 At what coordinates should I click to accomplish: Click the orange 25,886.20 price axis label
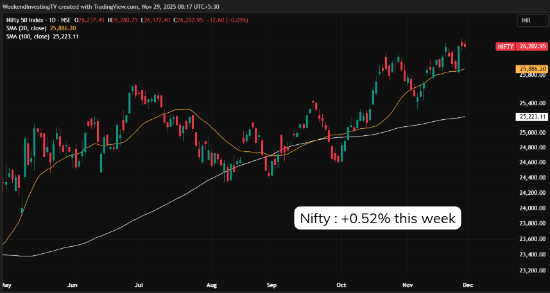point(533,69)
